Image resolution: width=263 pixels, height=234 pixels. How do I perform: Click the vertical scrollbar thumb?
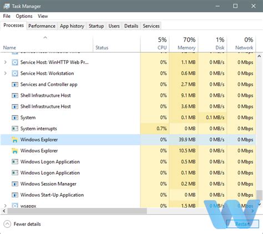(x=259, y=195)
